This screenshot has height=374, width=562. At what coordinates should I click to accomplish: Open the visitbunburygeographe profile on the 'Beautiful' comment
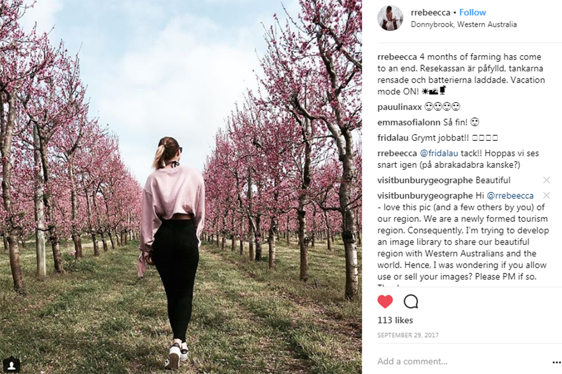pyautogui.click(x=425, y=180)
